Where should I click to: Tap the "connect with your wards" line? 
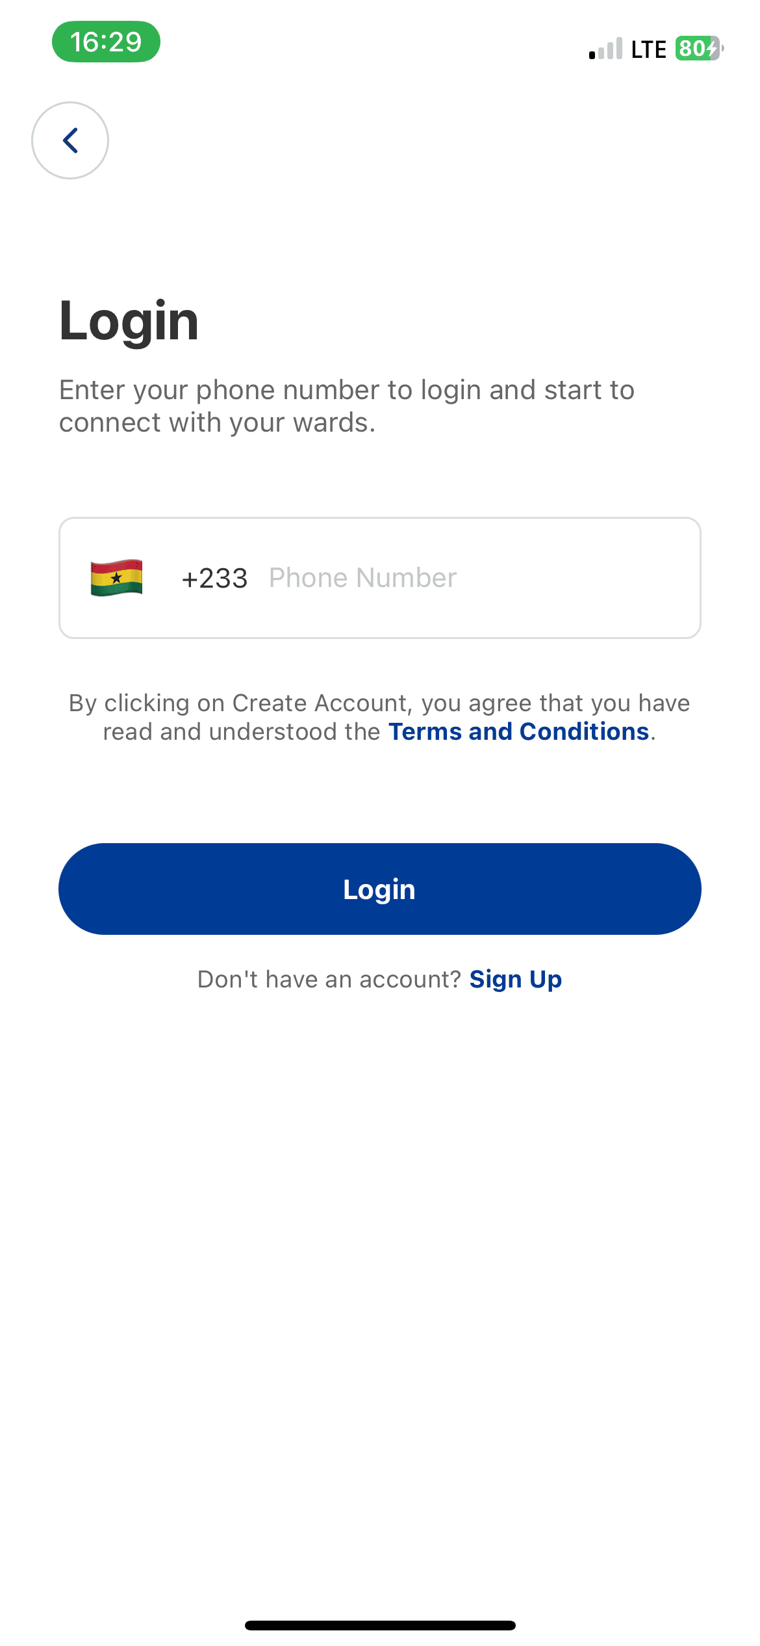pos(217,423)
